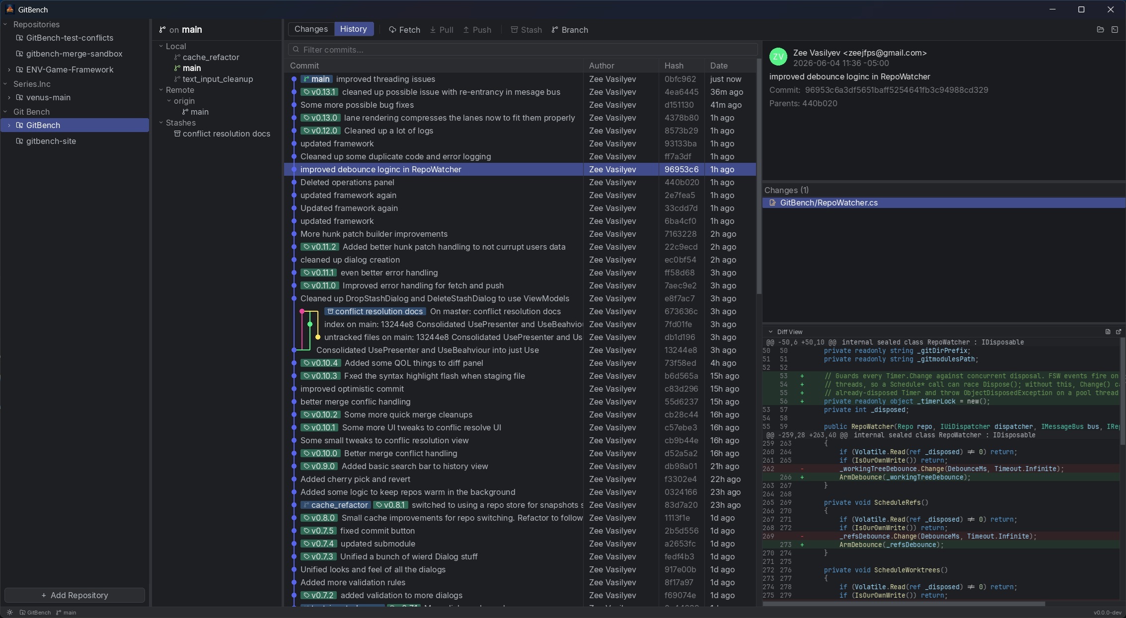The image size is (1126, 618).
Task: Switch to the History tab
Action: click(x=353, y=29)
